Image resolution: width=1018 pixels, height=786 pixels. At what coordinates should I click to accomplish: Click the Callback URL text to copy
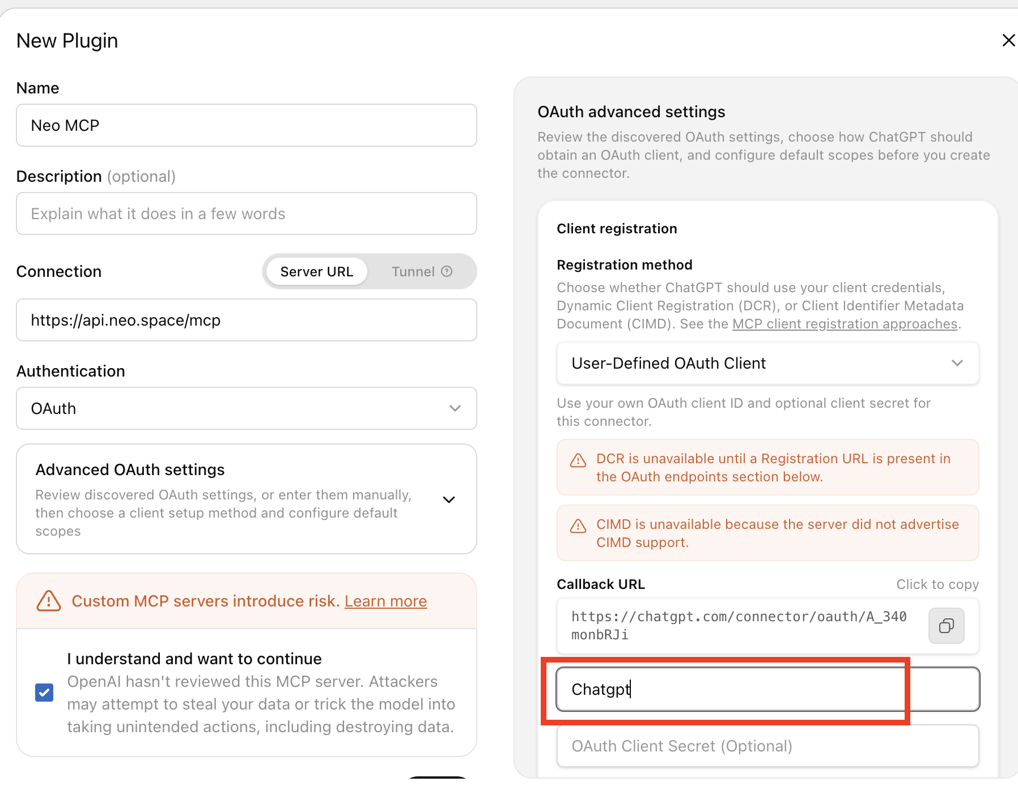(x=739, y=626)
